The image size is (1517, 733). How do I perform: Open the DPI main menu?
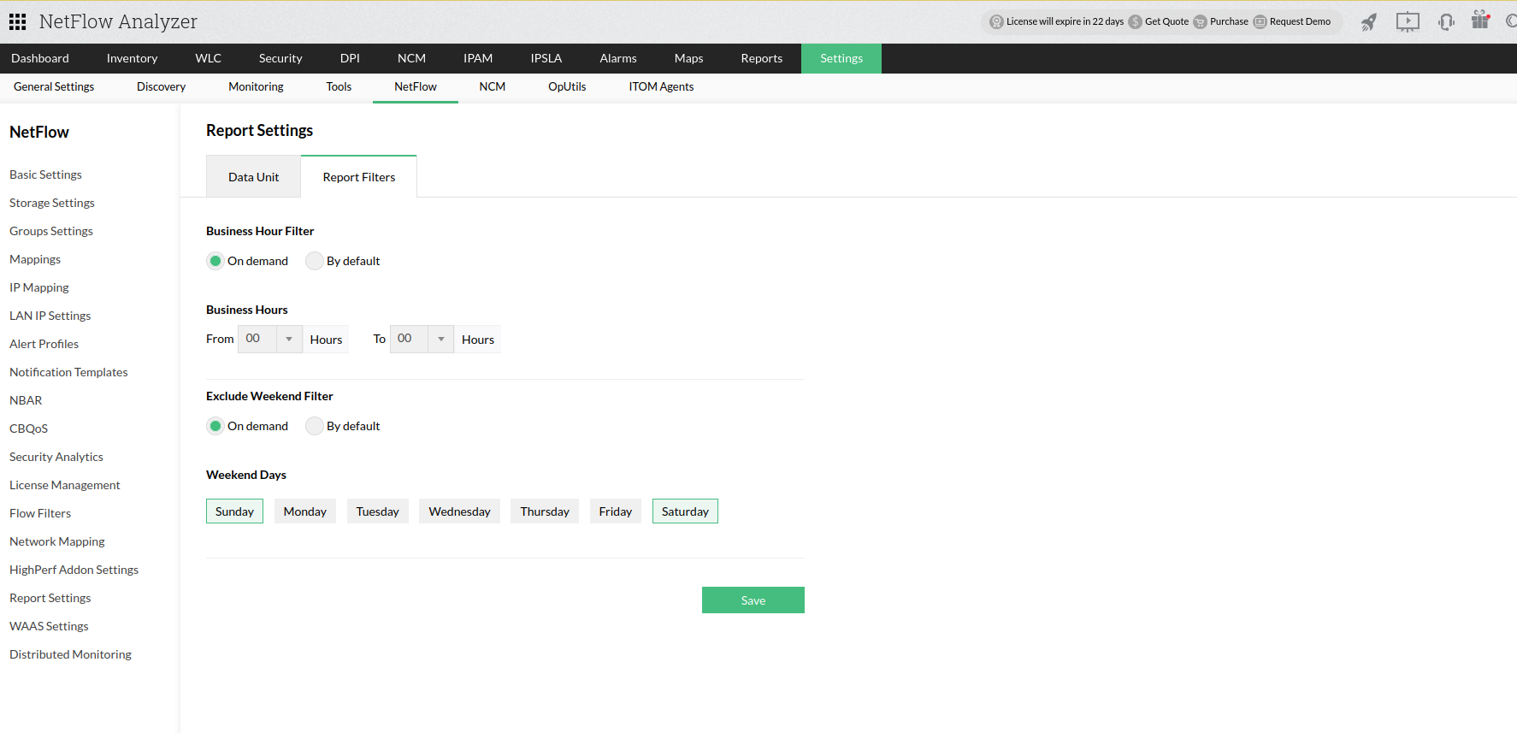[x=350, y=58]
